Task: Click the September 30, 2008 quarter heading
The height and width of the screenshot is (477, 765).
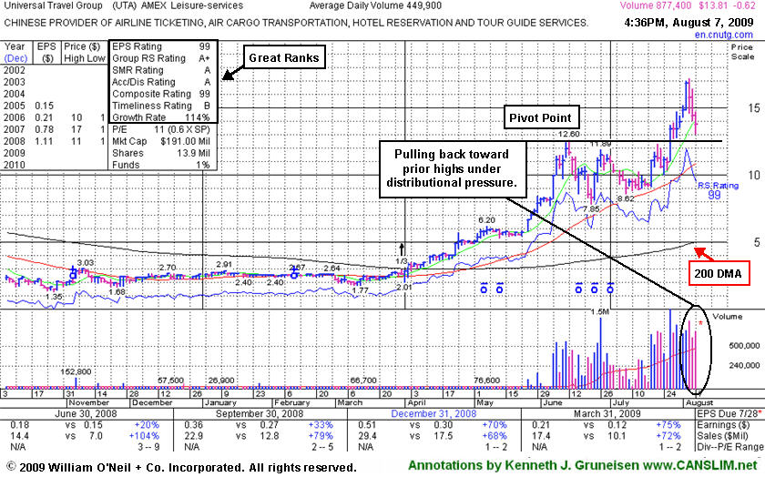Action: (x=260, y=413)
